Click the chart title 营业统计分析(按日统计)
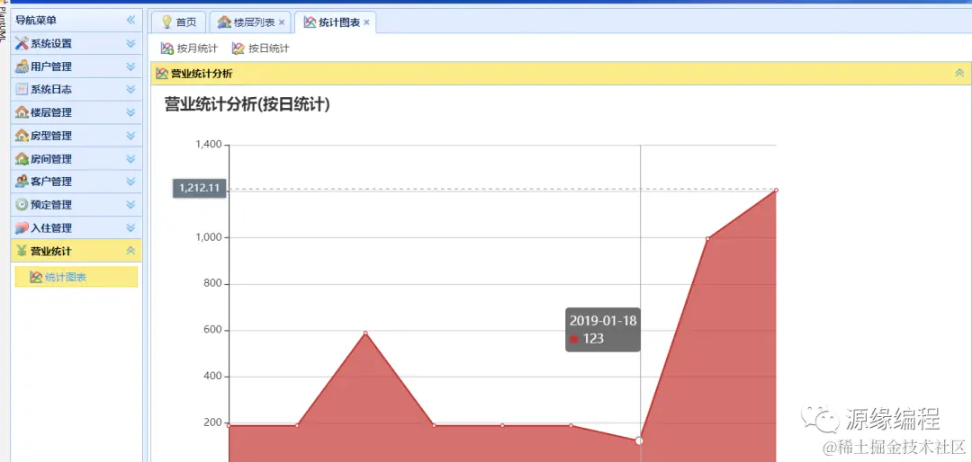 point(247,104)
